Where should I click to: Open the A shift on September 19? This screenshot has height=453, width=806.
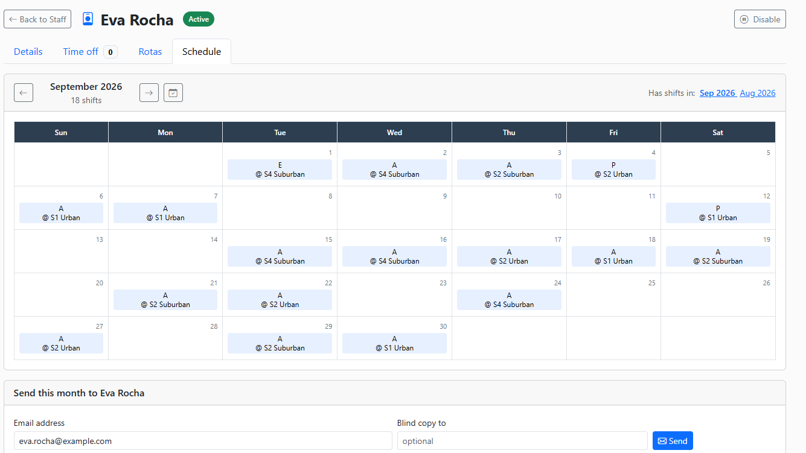tap(718, 256)
